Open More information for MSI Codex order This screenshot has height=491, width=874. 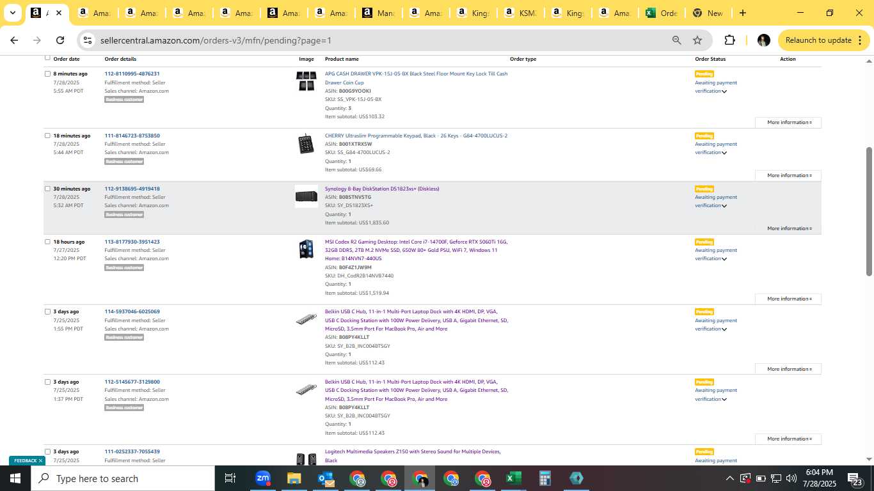click(x=788, y=299)
